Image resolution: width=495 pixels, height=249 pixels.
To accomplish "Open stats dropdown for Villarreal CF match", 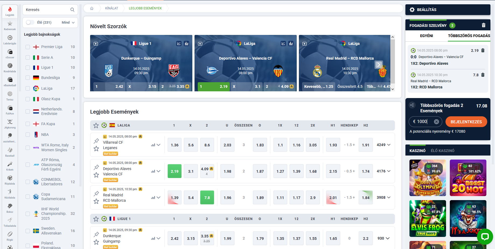I will pos(156,145).
